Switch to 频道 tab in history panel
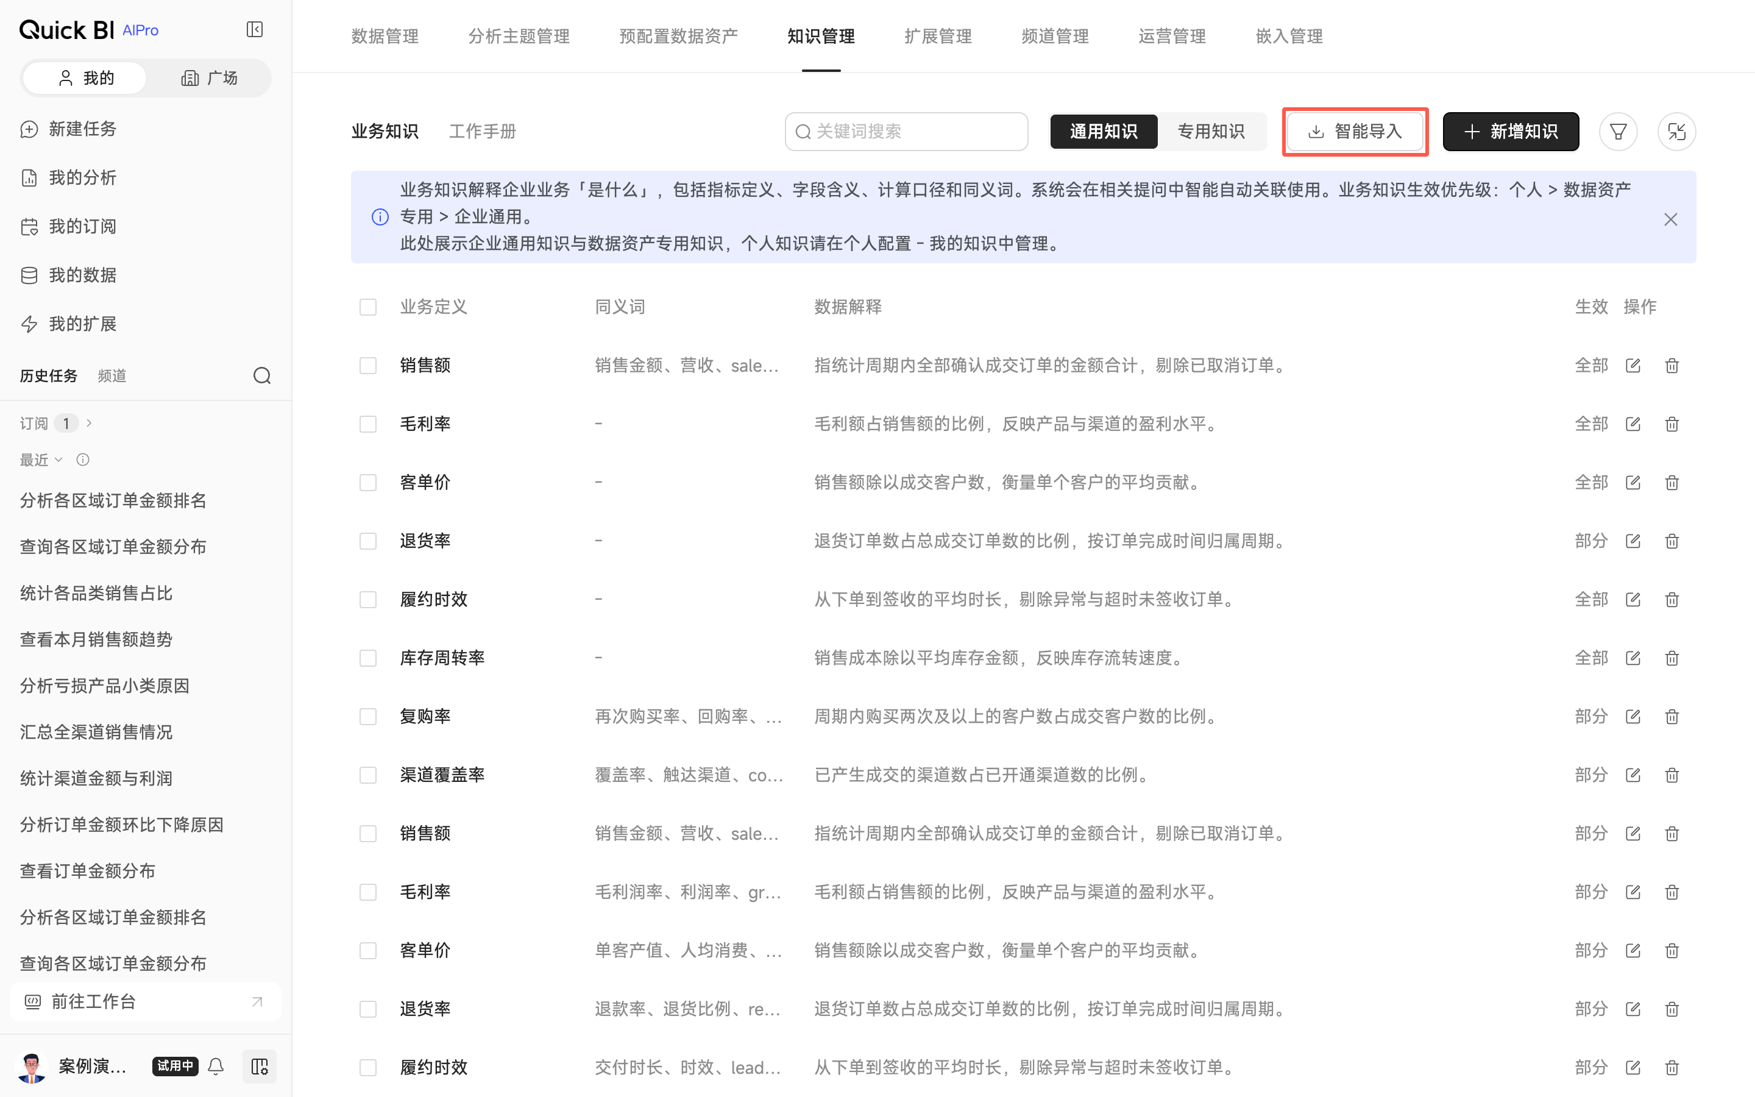 [x=112, y=375]
